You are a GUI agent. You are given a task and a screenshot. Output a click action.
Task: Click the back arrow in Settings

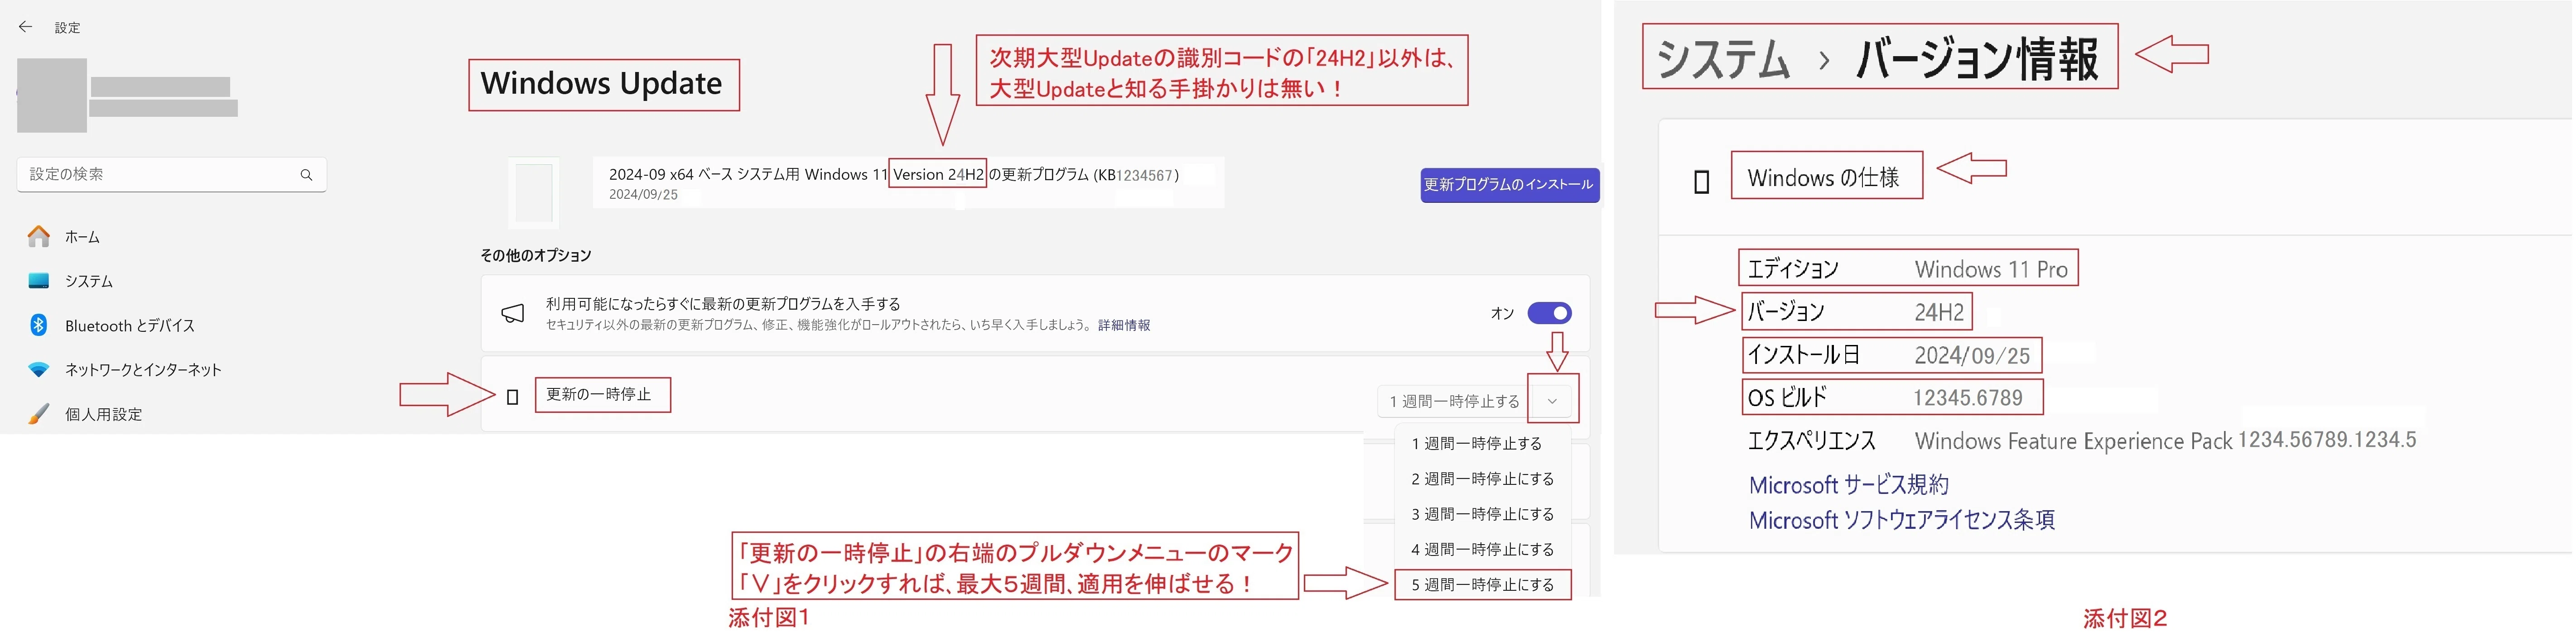click(x=26, y=27)
